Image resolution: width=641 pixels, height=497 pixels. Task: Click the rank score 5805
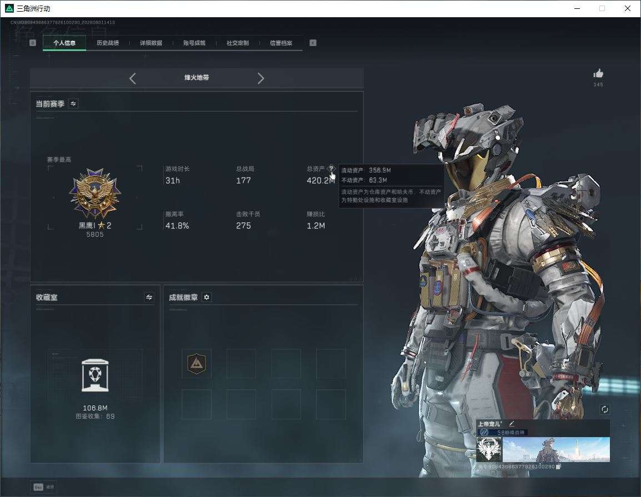click(x=95, y=235)
